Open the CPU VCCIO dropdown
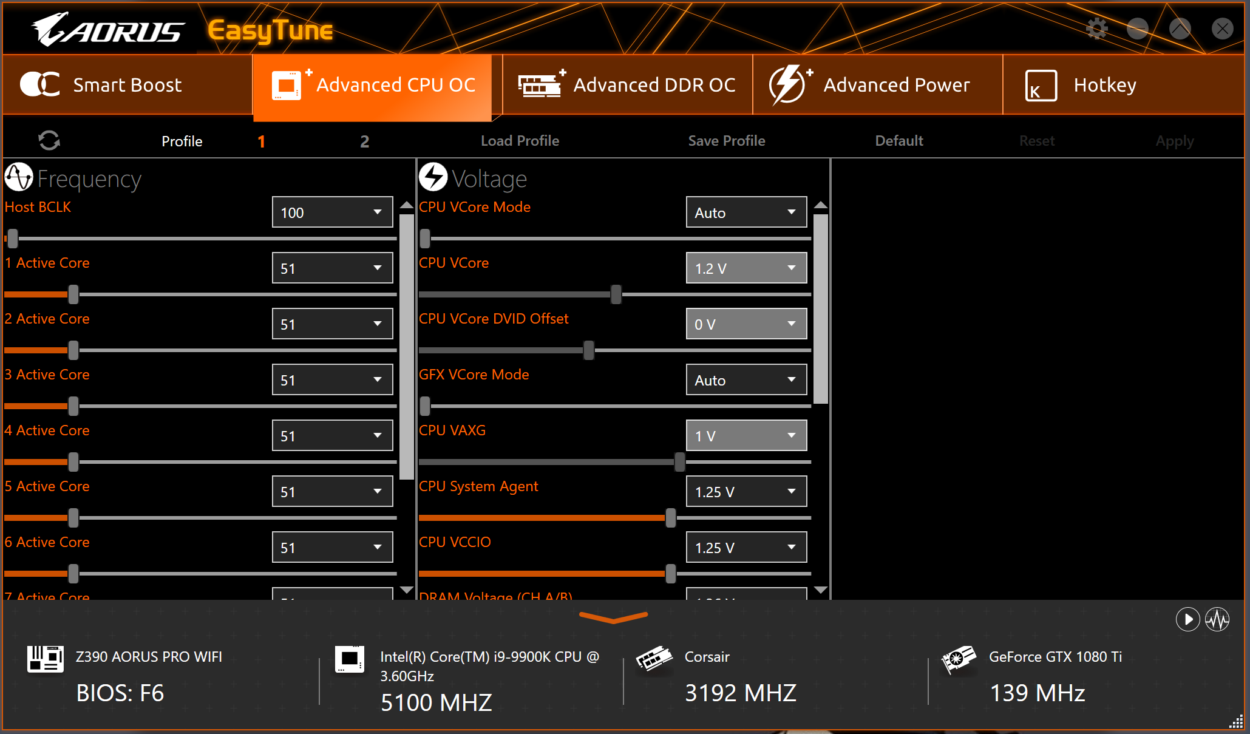 pos(747,547)
